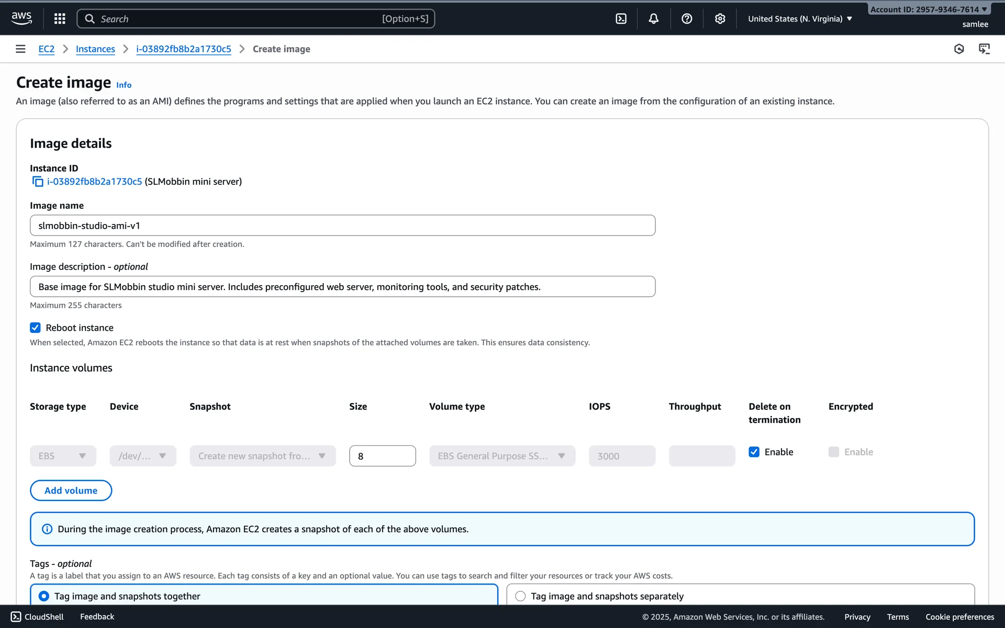Open the services grid menu
This screenshot has width=1005, height=628.
pos(60,19)
